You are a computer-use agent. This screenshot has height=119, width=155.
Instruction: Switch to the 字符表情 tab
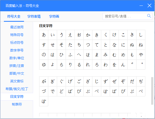[34, 17]
